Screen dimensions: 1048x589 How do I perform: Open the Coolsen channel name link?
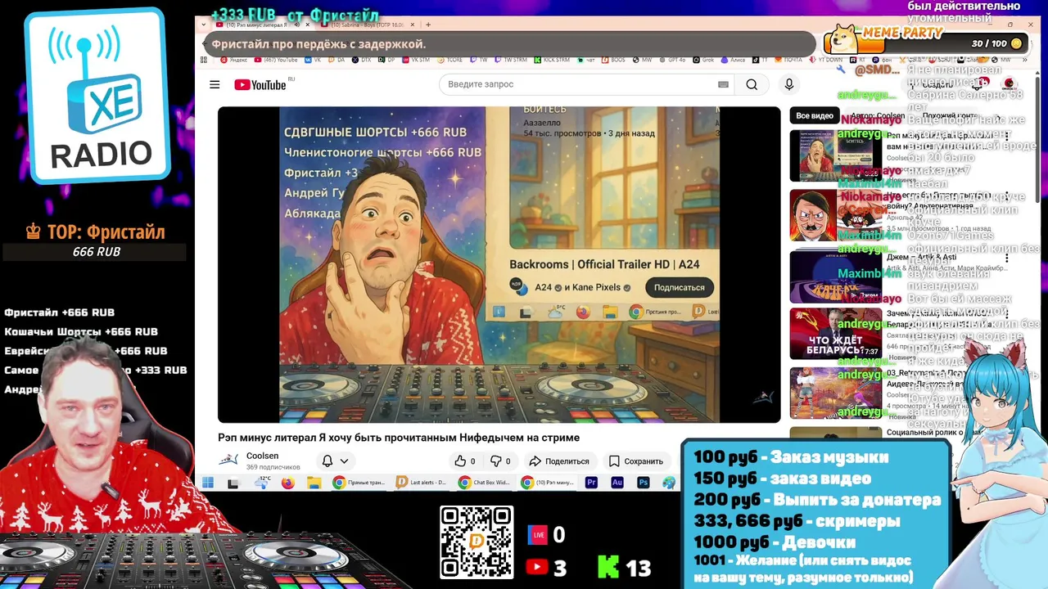coord(262,456)
